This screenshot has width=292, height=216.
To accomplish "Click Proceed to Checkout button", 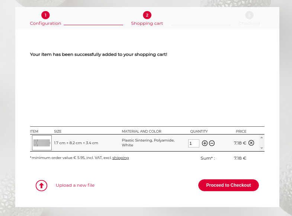I will click(228, 185).
